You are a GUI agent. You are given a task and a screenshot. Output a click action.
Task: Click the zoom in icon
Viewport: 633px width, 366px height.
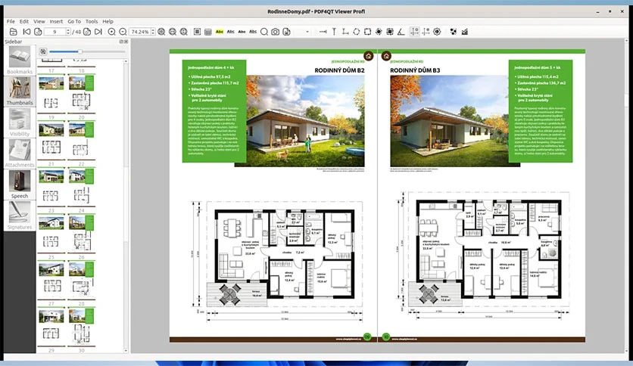[x=112, y=32]
